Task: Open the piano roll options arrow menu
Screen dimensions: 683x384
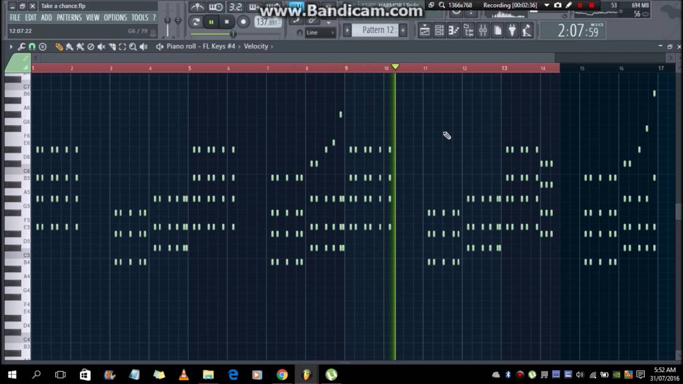Action: (x=11, y=46)
